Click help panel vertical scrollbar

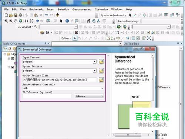[x=152, y=79]
